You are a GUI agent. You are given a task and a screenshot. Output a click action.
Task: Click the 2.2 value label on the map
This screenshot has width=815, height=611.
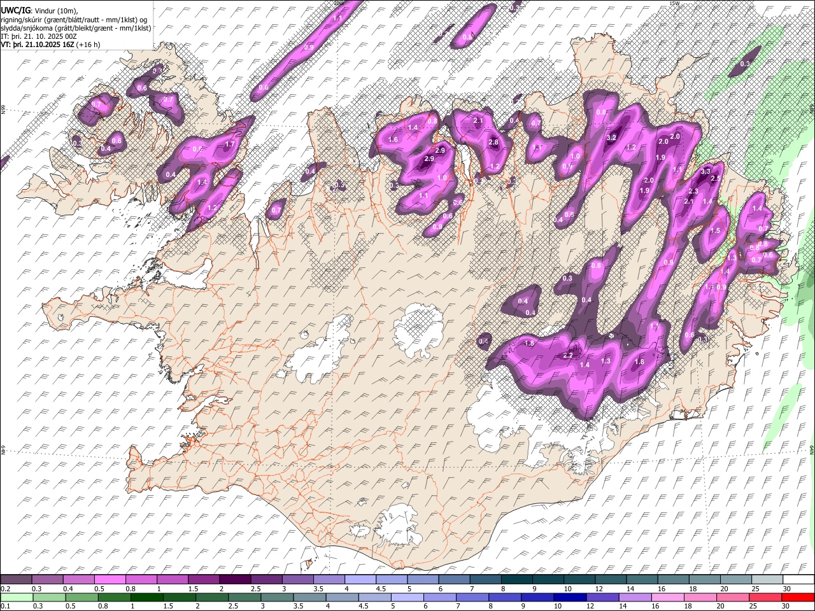click(569, 356)
